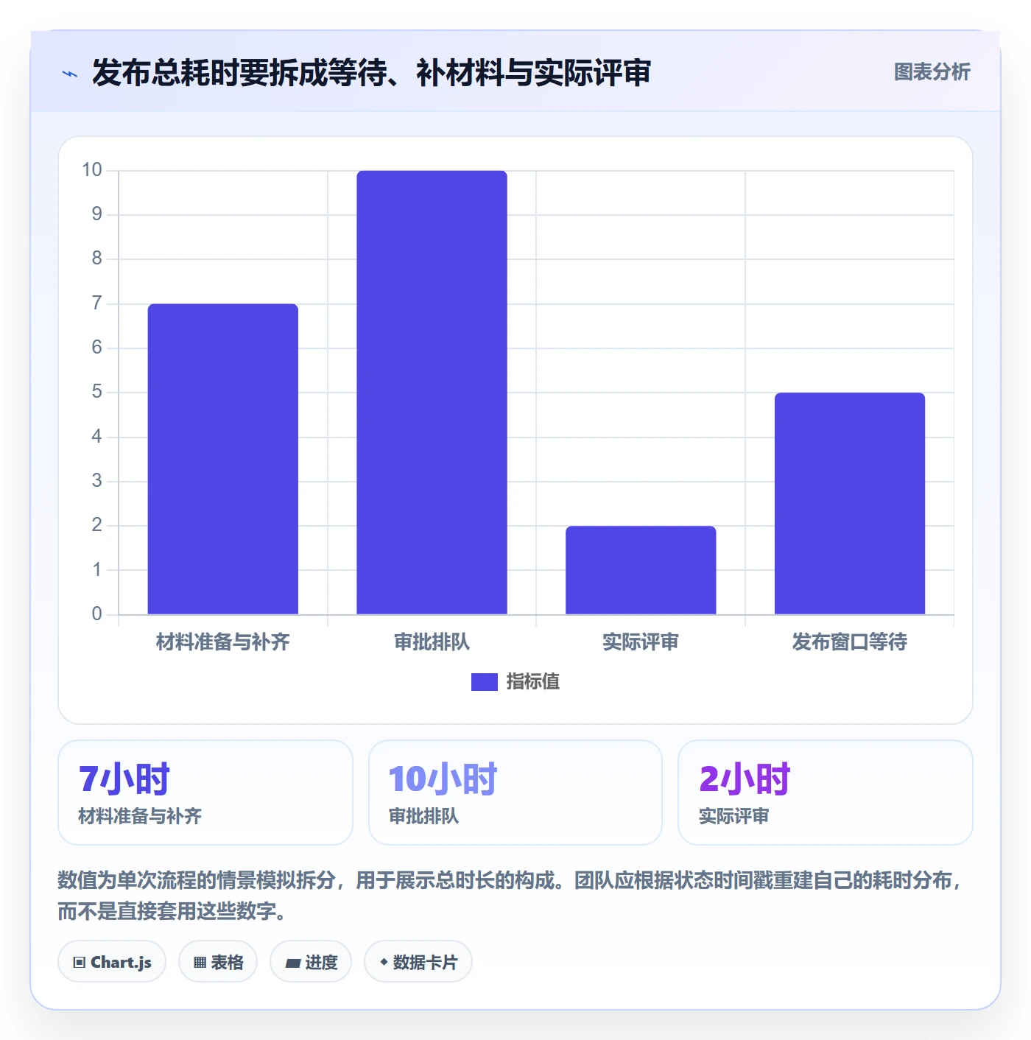Click the 材料准备与补齐 x-axis label
The width and height of the screenshot is (1031, 1040).
click(x=223, y=642)
